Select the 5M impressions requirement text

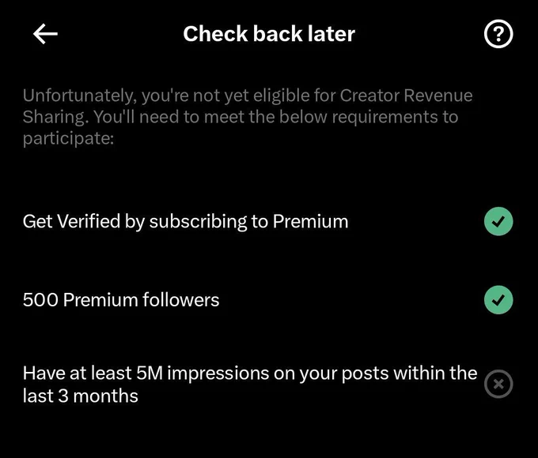coord(250,384)
